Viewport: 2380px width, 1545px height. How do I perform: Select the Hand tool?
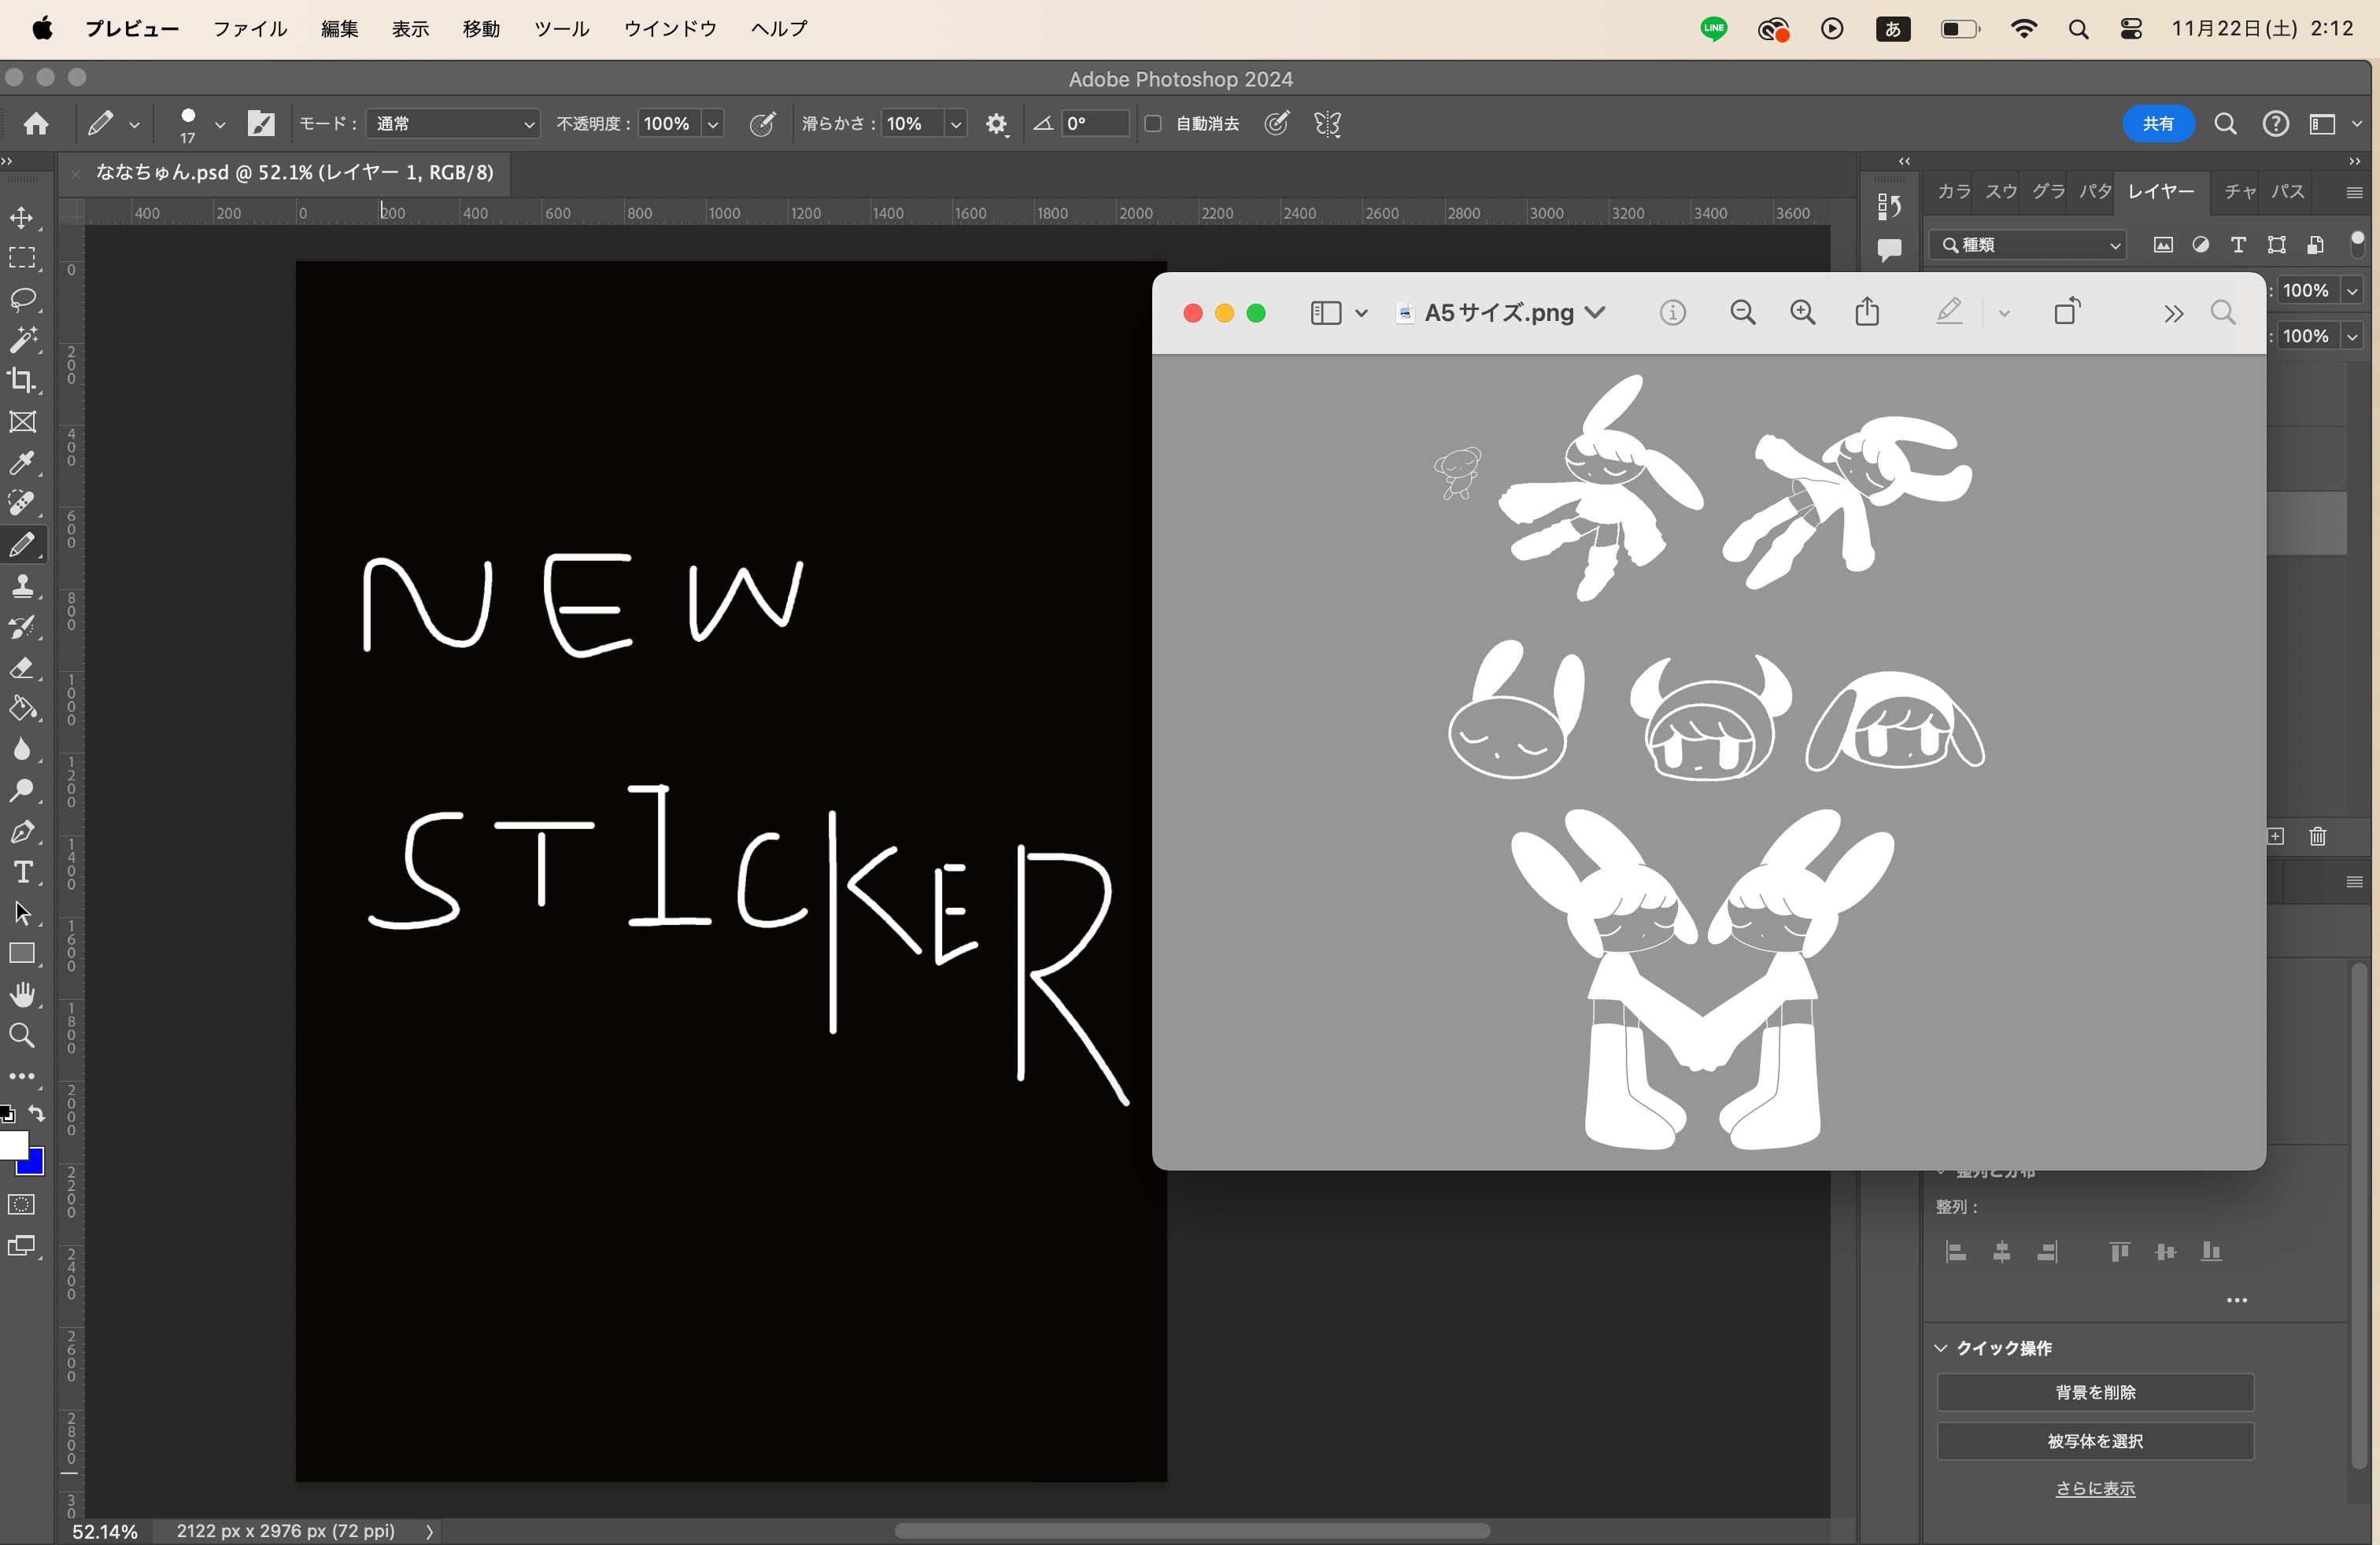pyautogui.click(x=22, y=994)
